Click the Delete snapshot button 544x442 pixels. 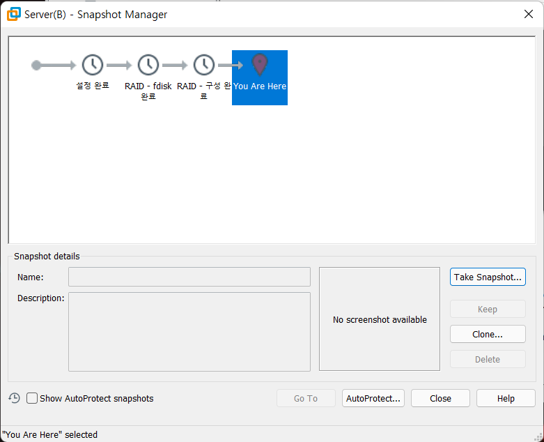(x=488, y=359)
